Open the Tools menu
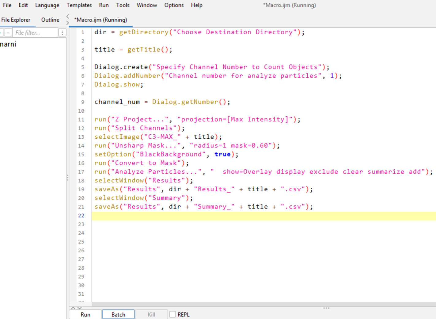Viewport: 436px width, 319px height. click(x=123, y=5)
